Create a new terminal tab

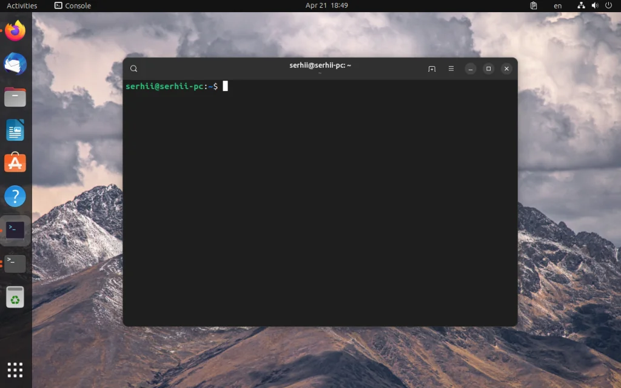(x=431, y=69)
